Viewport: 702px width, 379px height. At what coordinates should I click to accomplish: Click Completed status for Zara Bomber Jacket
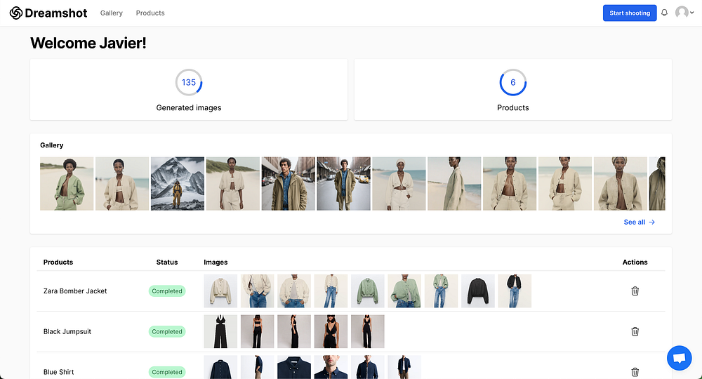[x=167, y=291]
